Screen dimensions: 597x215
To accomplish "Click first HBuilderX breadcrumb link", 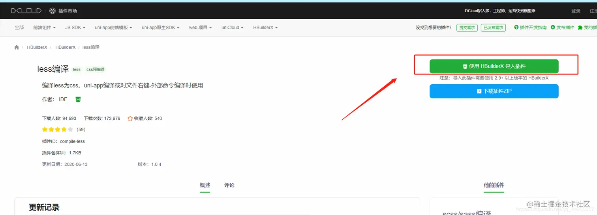I will [x=37, y=47].
